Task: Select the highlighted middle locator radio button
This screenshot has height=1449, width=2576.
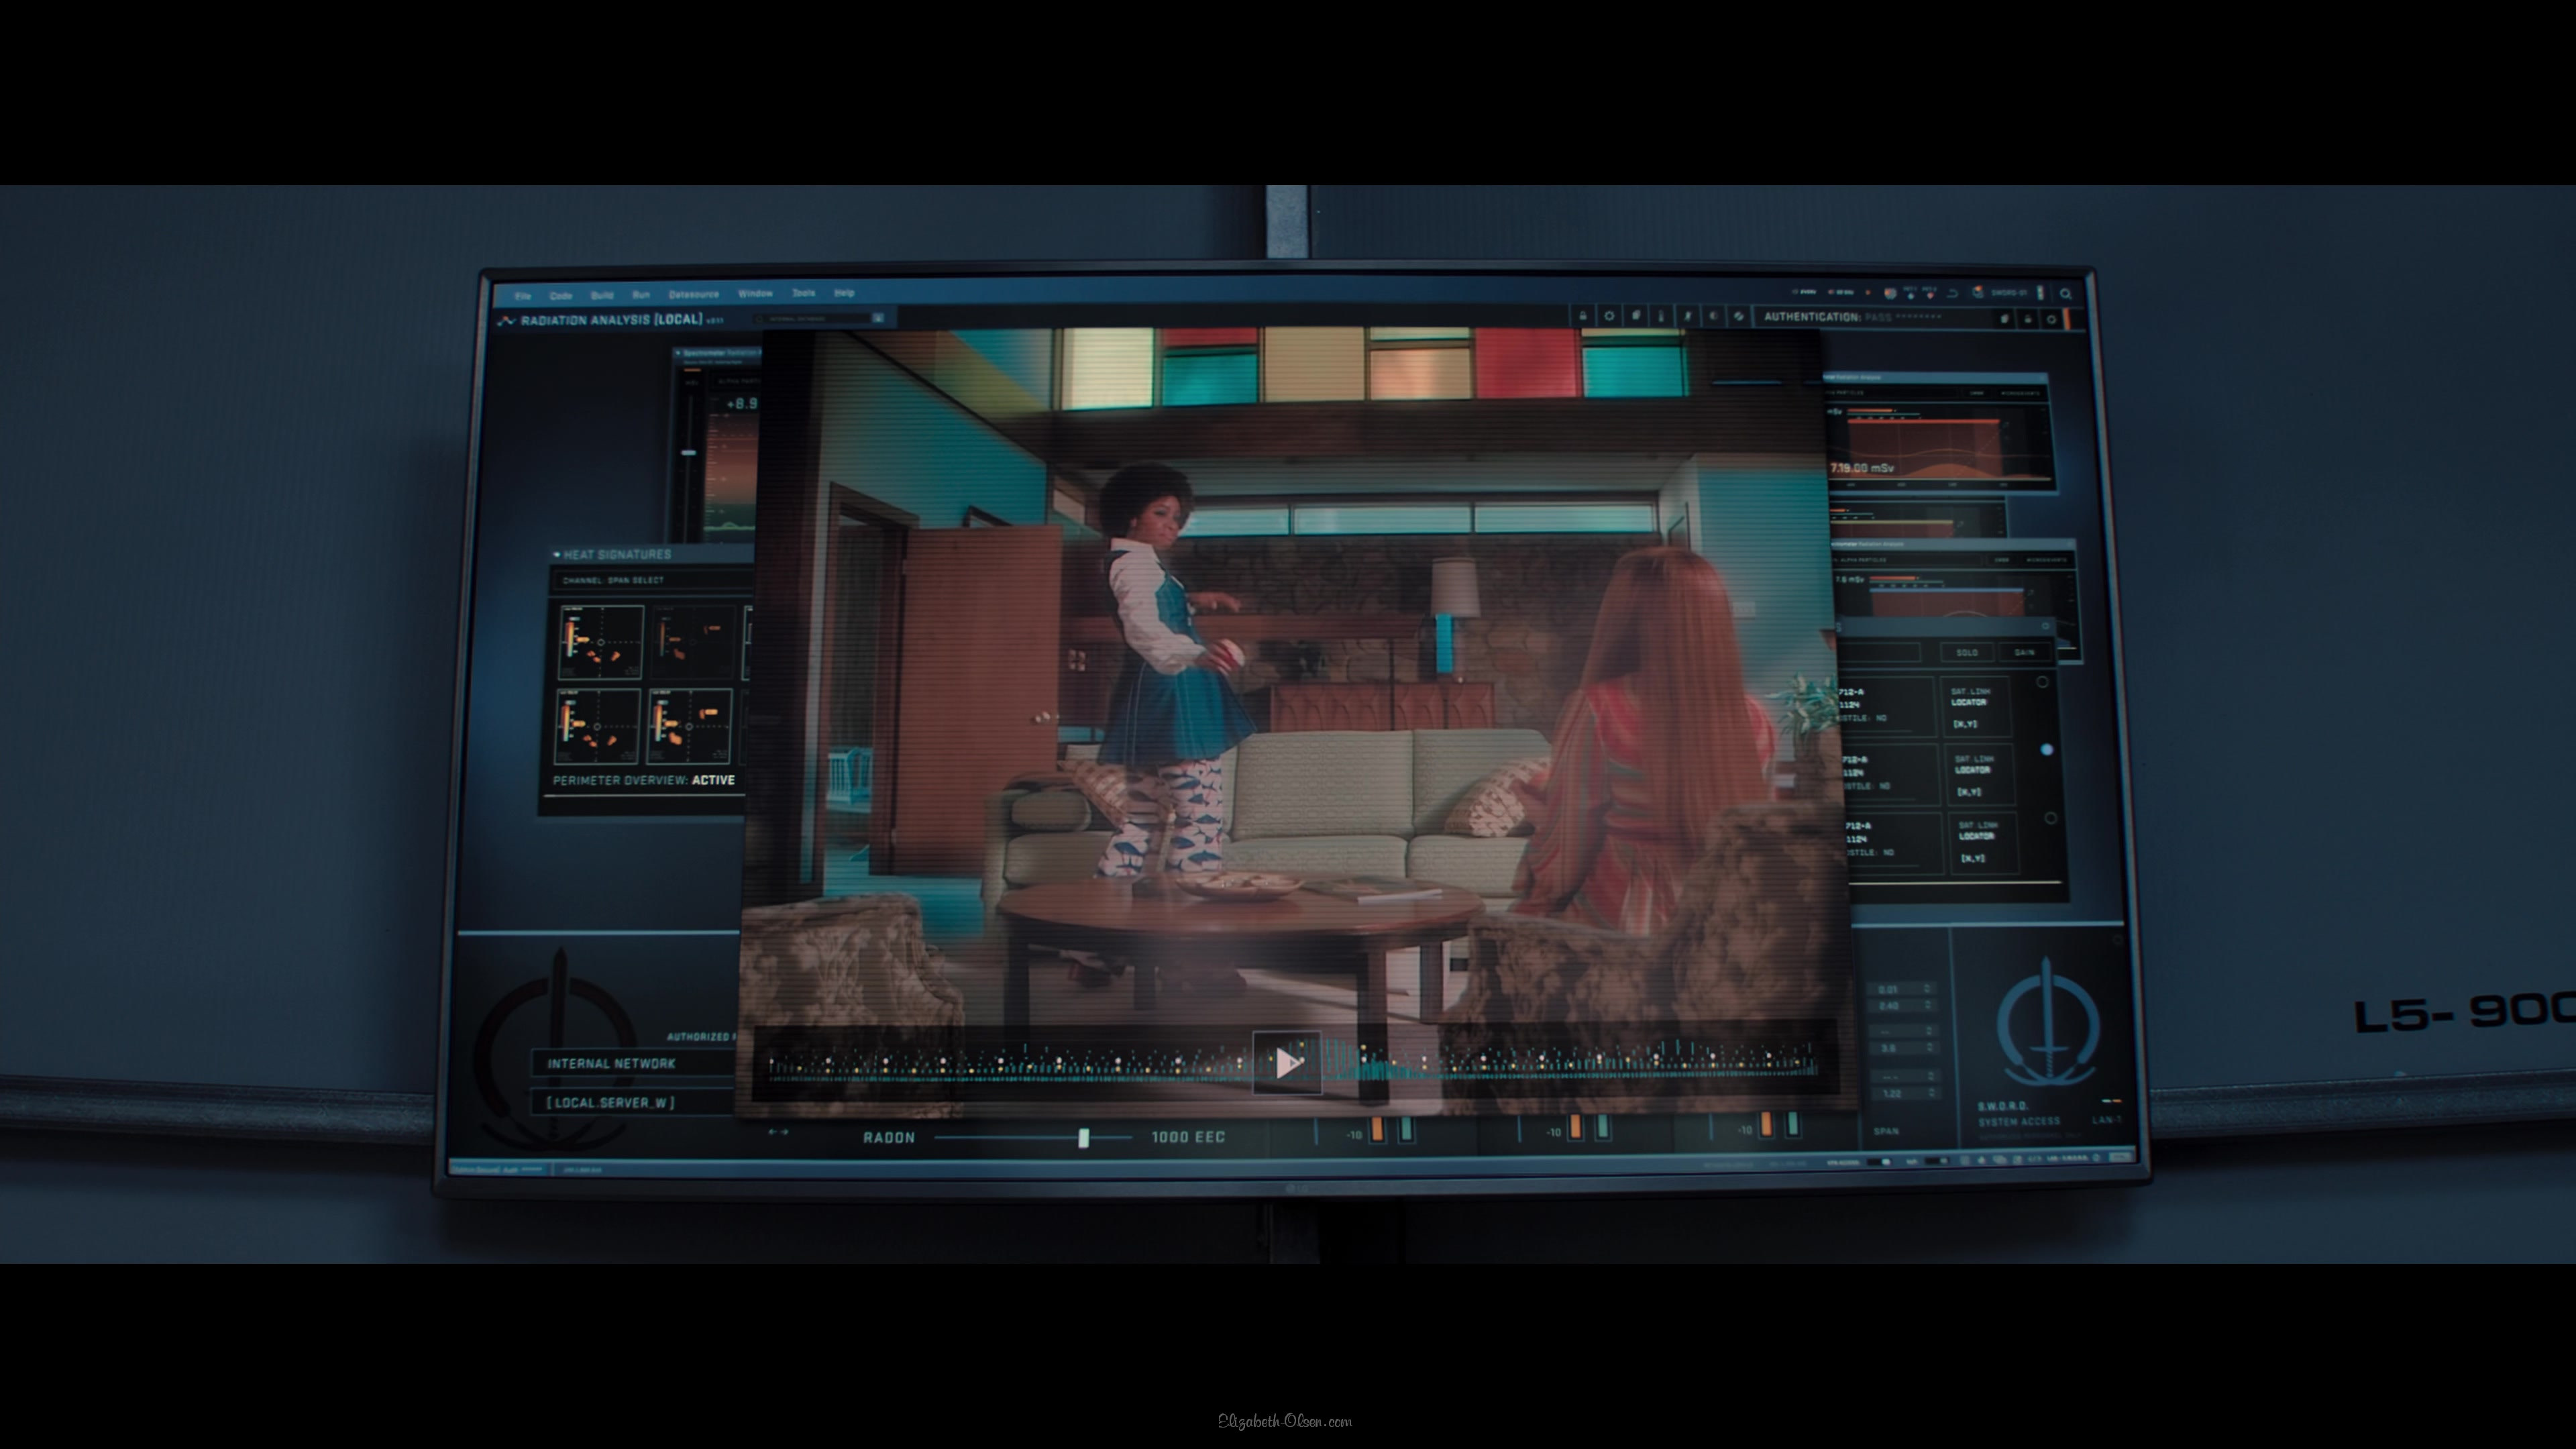Action: [x=2046, y=749]
